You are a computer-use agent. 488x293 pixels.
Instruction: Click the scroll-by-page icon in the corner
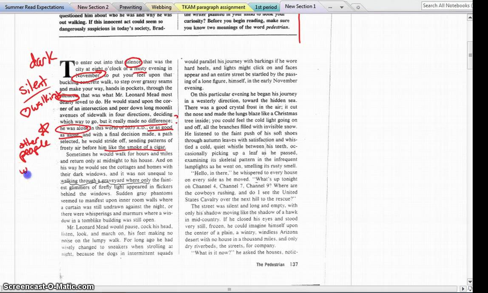pyautogui.click(x=470, y=289)
